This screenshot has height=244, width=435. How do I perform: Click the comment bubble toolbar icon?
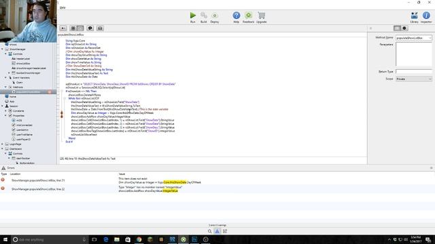click(90, 28)
